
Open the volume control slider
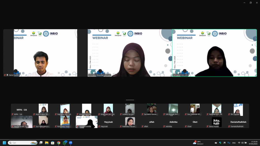click(x=243, y=143)
